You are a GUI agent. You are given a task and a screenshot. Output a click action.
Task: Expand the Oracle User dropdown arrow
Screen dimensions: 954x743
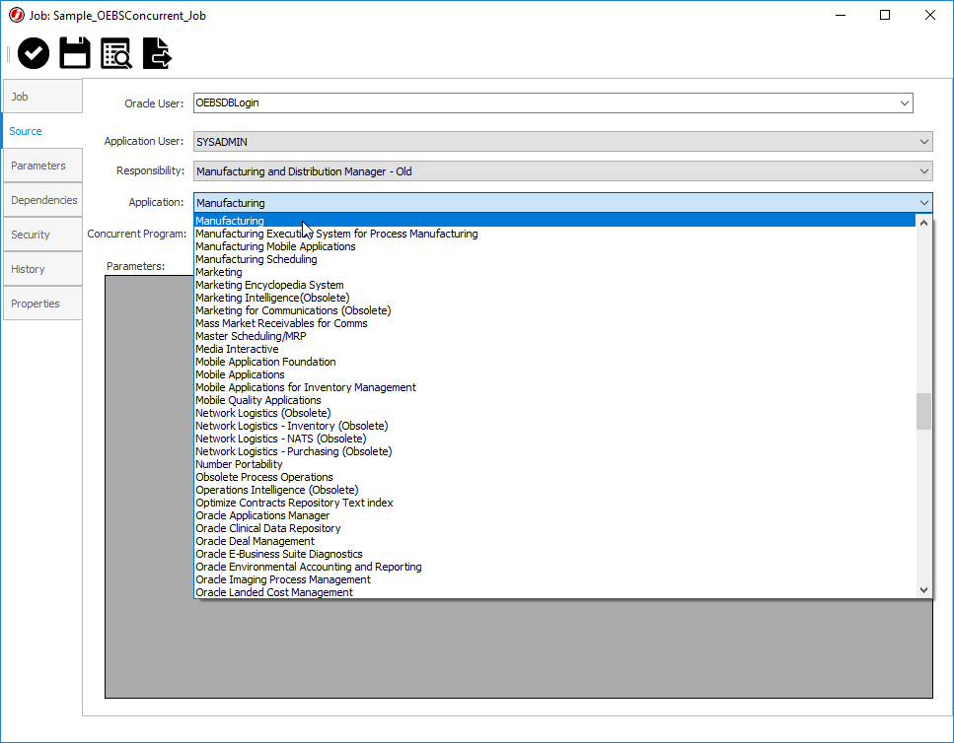coord(904,103)
